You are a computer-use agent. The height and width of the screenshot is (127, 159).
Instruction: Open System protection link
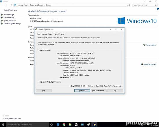[x=10, y=20]
